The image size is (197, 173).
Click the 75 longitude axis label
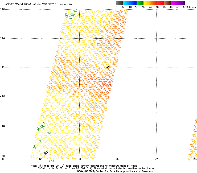(195, 159)
